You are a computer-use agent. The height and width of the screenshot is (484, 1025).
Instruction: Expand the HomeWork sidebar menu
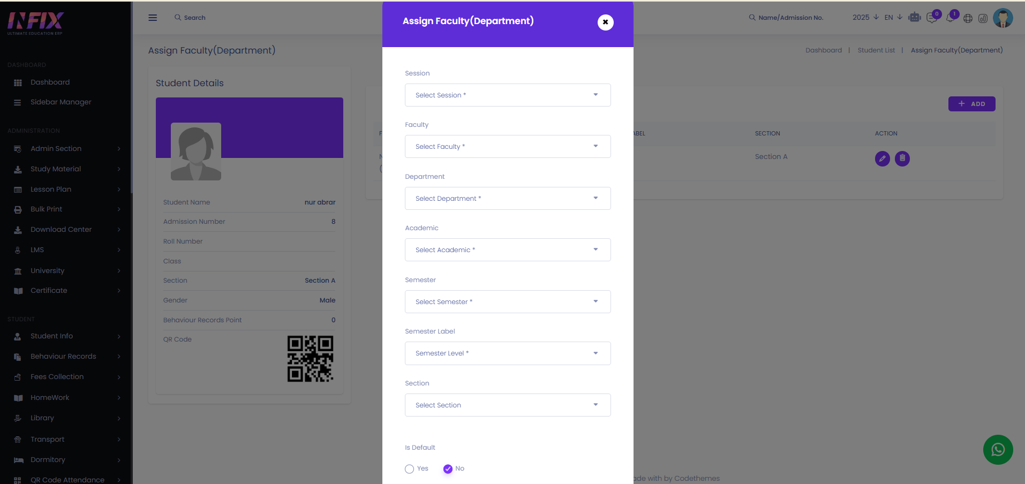point(67,397)
